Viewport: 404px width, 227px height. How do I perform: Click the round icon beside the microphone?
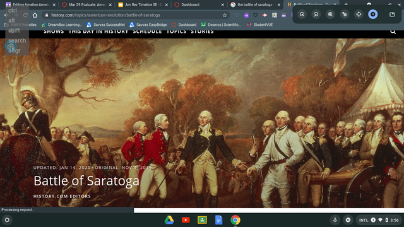tap(348, 220)
